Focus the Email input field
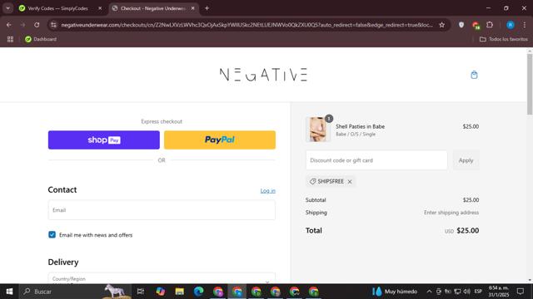The image size is (533, 299). [162, 210]
